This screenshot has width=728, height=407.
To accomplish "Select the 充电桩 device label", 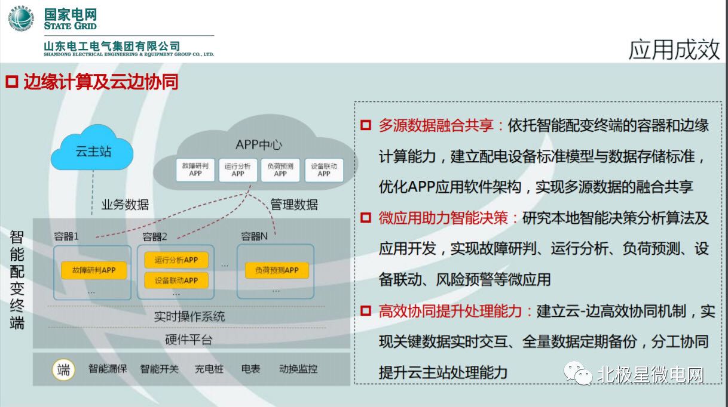I will pyautogui.click(x=209, y=369).
